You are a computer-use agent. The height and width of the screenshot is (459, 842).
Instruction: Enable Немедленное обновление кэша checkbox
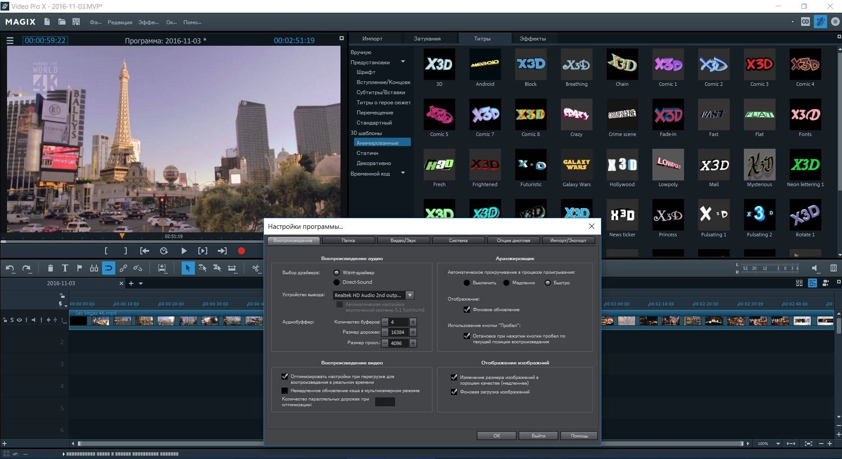coord(285,391)
